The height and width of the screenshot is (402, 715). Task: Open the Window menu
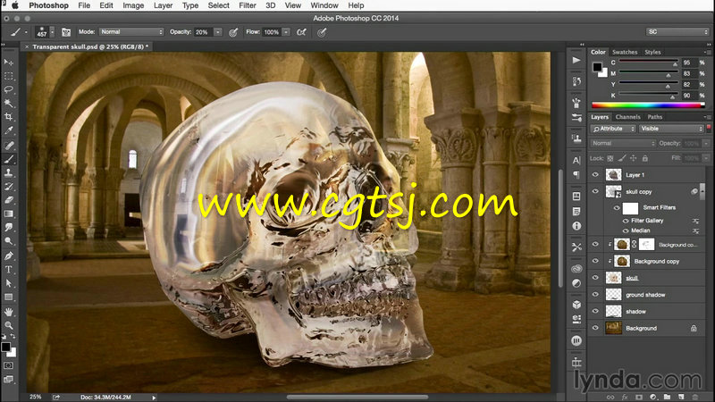click(324, 5)
